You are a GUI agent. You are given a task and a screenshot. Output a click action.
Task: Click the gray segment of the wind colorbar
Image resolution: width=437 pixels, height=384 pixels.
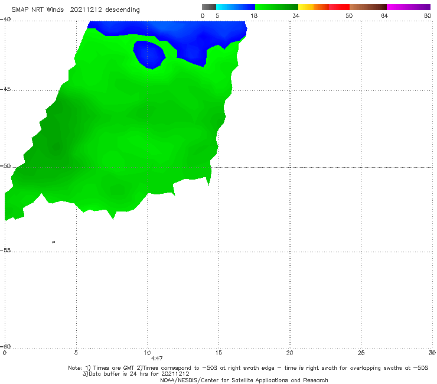pyautogui.click(x=208, y=7)
